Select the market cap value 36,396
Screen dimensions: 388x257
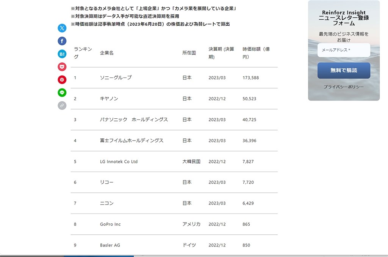pos(249,141)
